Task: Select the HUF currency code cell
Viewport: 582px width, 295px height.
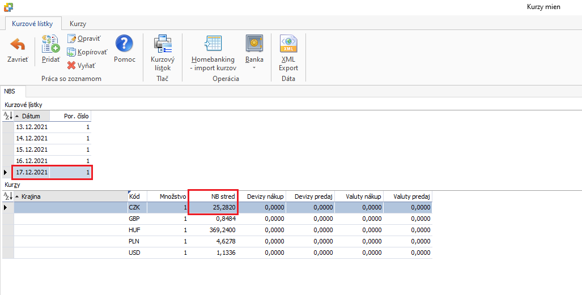Action: [137, 230]
